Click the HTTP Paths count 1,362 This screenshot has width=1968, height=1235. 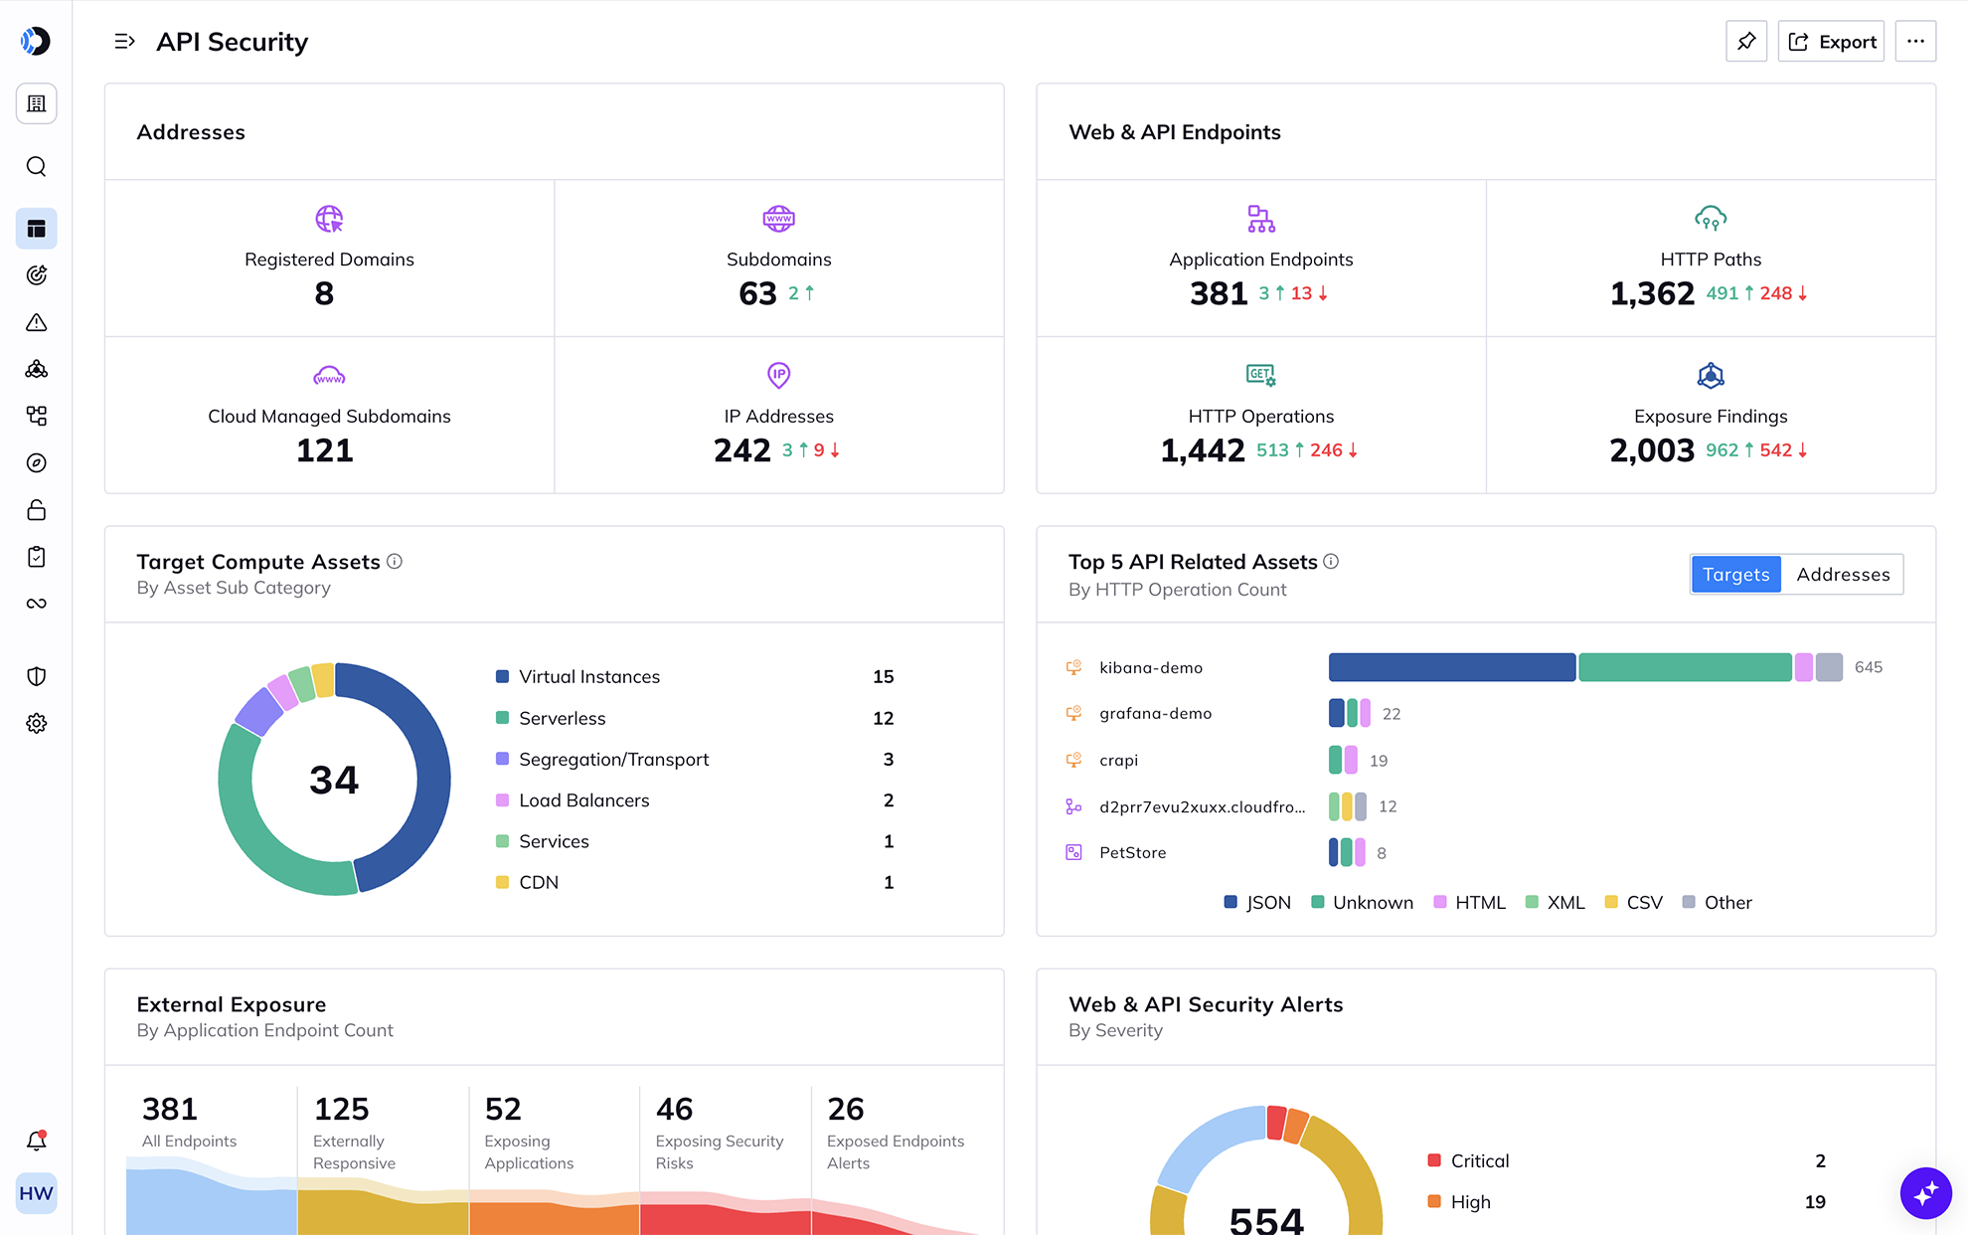pyautogui.click(x=1652, y=293)
